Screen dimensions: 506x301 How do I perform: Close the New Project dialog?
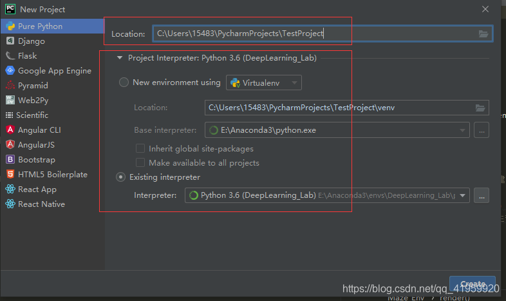pyautogui.click(x=485, y=9)
